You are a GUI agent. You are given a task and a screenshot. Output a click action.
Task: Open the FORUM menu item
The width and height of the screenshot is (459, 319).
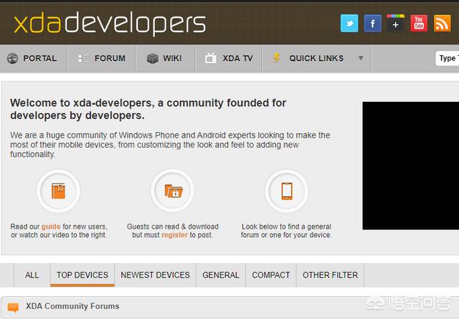[102, 58]
